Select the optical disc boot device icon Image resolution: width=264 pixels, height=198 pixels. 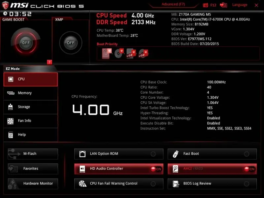point(119,53)
